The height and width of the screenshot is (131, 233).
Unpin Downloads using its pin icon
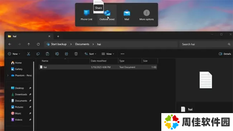pyautogui.click(x=30, y=94)
